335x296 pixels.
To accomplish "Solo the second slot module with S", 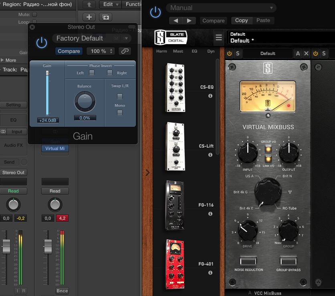I will [x=324, y=53].
